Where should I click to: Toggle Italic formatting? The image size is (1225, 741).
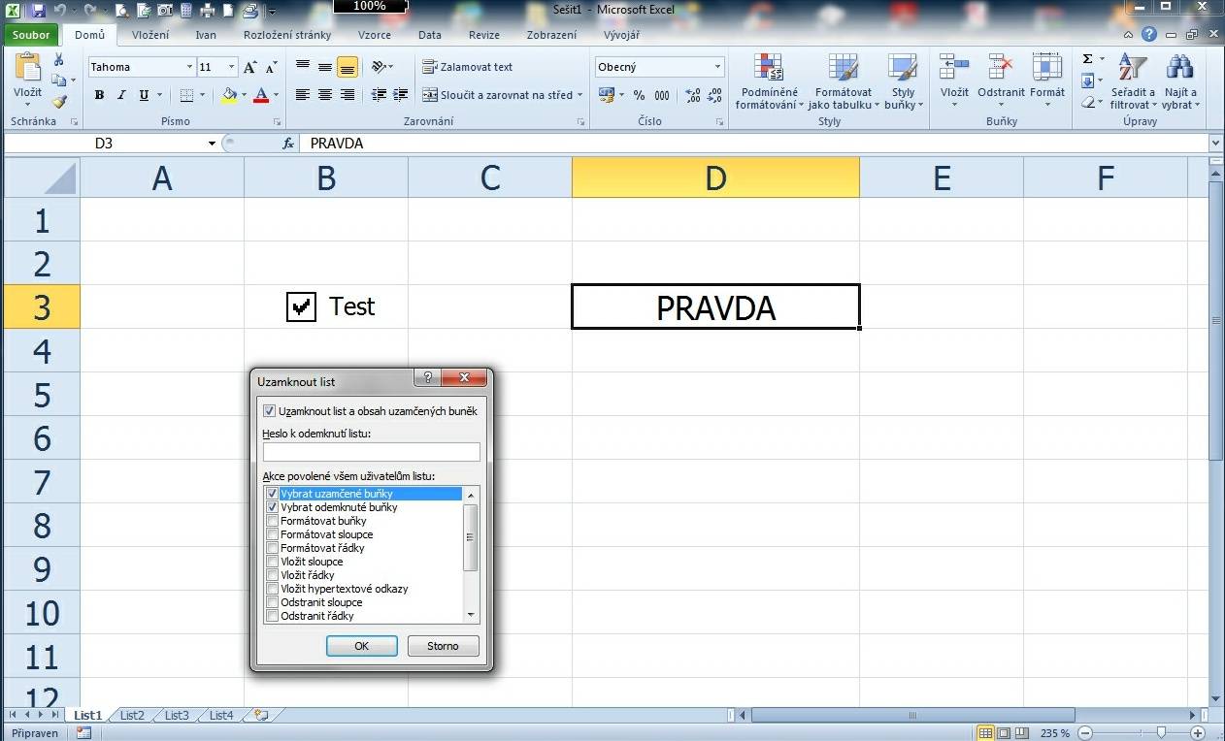pos(121,95)
